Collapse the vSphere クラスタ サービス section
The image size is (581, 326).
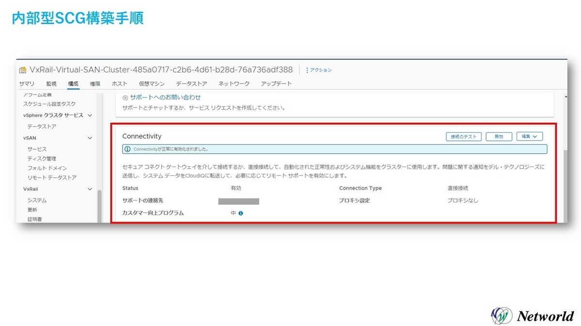point(90,115)
